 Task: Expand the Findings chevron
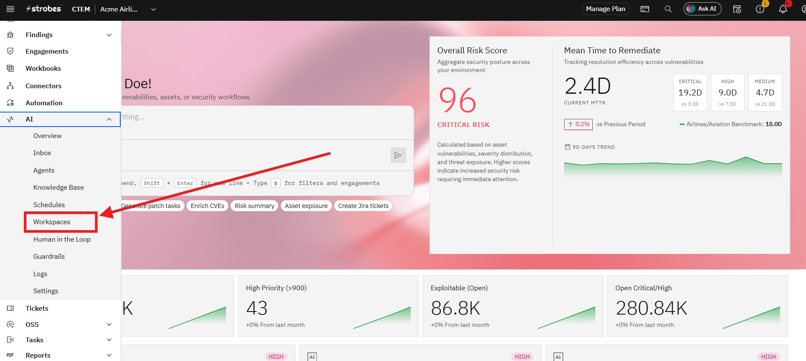click(109, 35)
